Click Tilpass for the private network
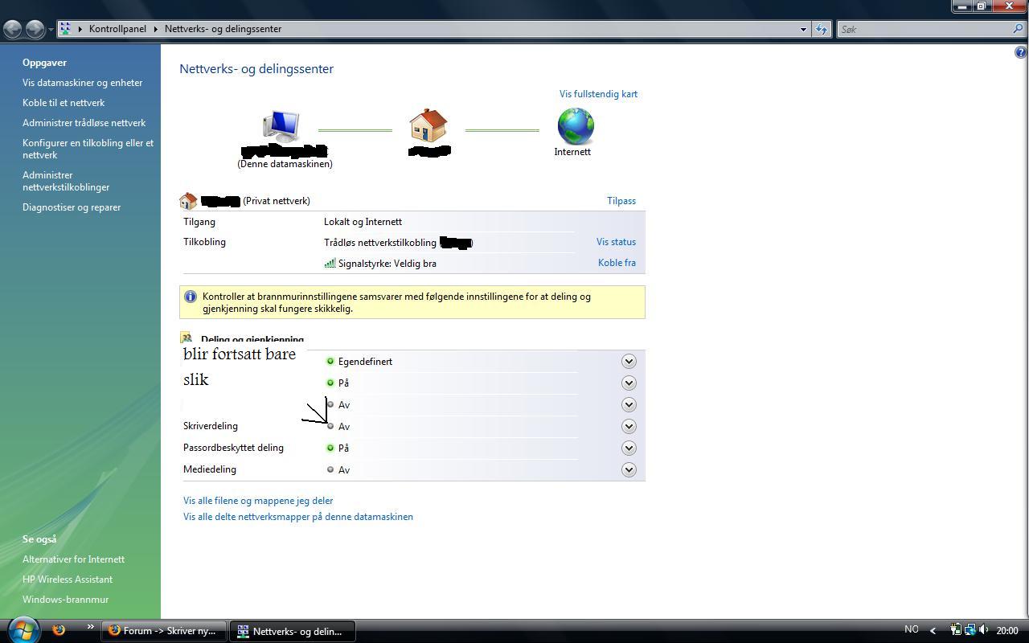This screenshot has width=1029, height=643. pyautogui.click(x=621, y=201)
